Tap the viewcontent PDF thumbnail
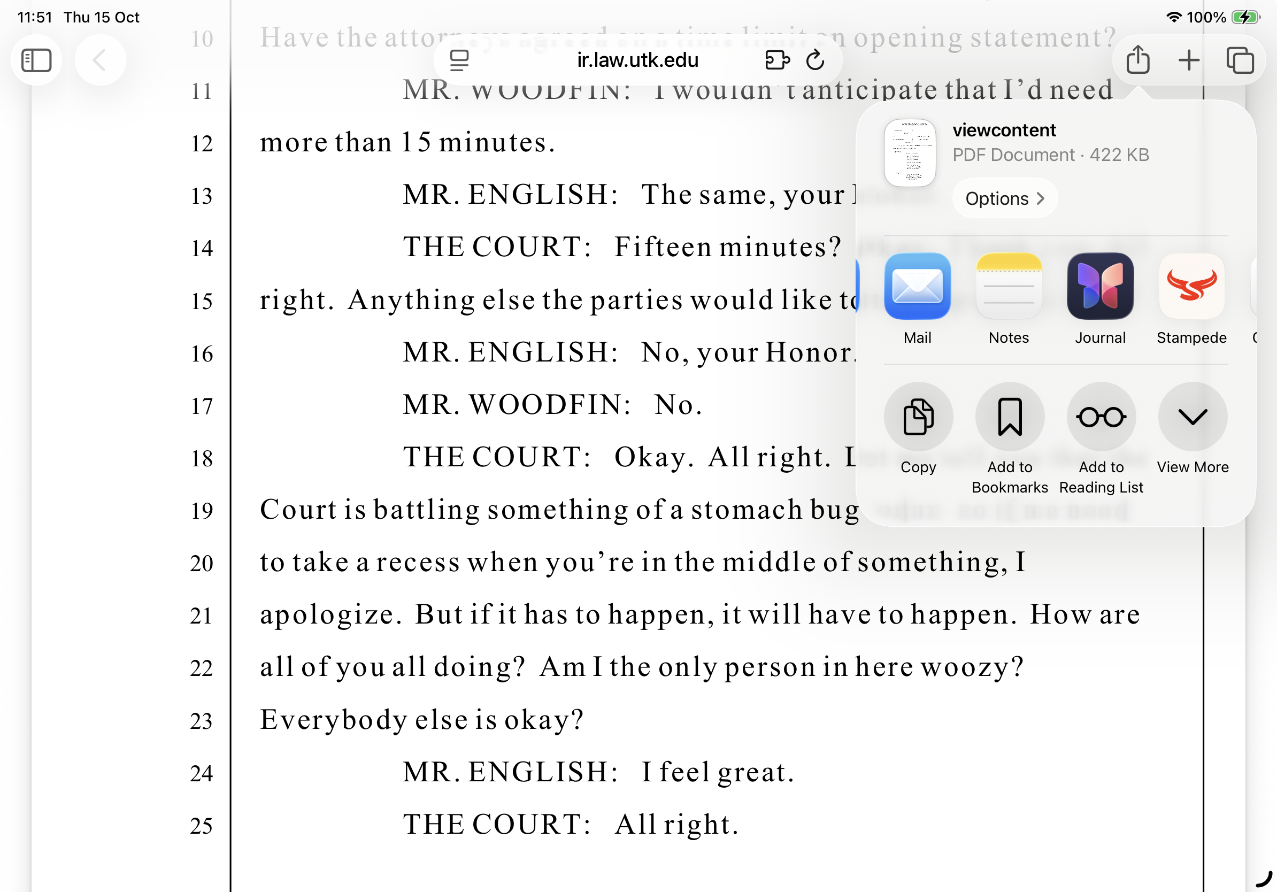Viewport: 1277px width, 892px height. (x=910, y=153)
